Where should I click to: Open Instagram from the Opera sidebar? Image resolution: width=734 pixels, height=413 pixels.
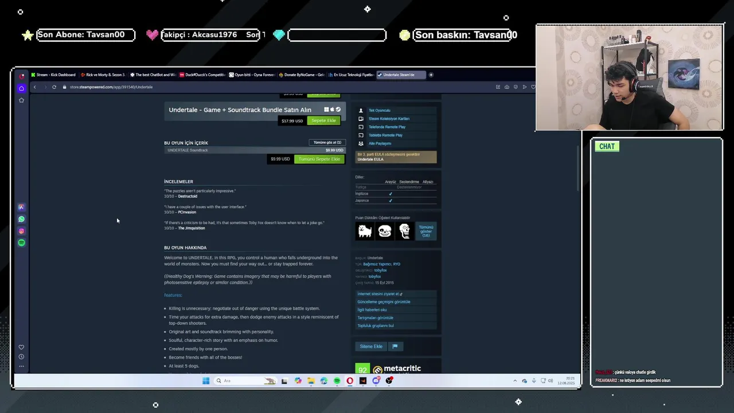click(21, 231)
